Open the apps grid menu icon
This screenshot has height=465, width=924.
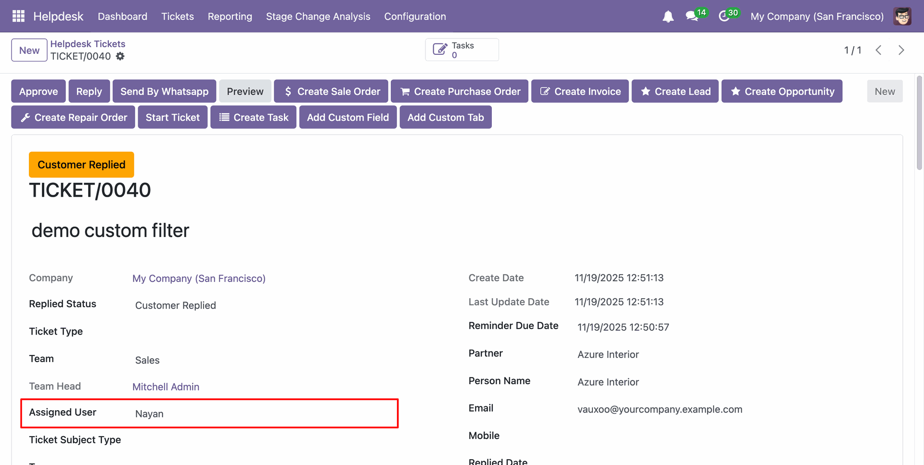[x=18, y=16]
